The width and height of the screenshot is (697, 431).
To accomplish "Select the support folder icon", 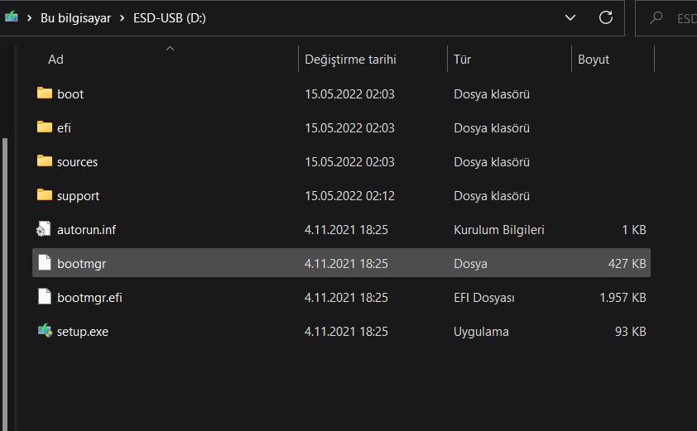I will (45, 195).
